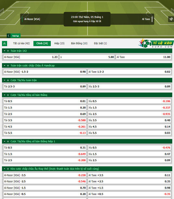
Task: Pick Al Taee 1.5-2 handicap at 0.82
Action: click(130, 72)
